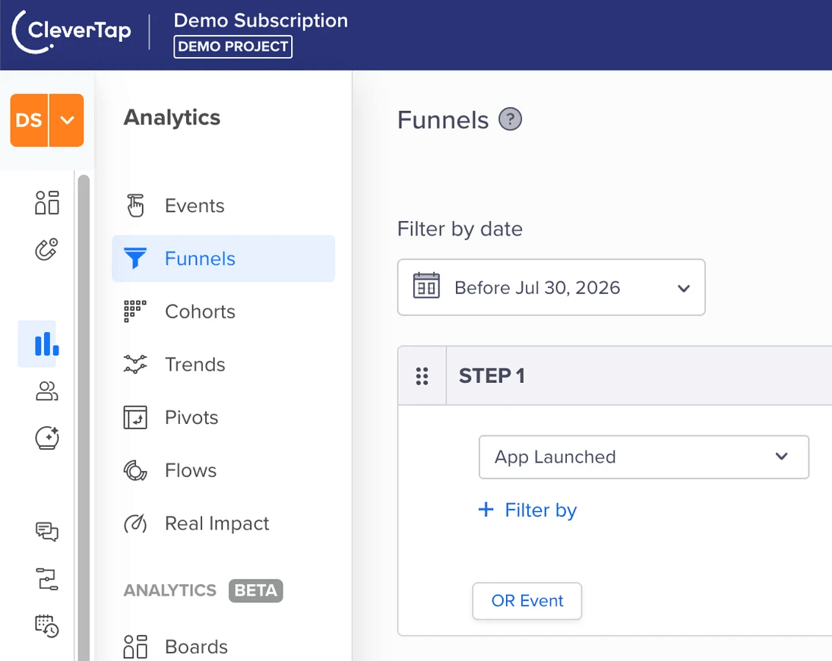The width and height of the screenshot is (832, 661).
Task: Click the Pivots table icon
Action: pyautogui.click(x=134, y=418)
